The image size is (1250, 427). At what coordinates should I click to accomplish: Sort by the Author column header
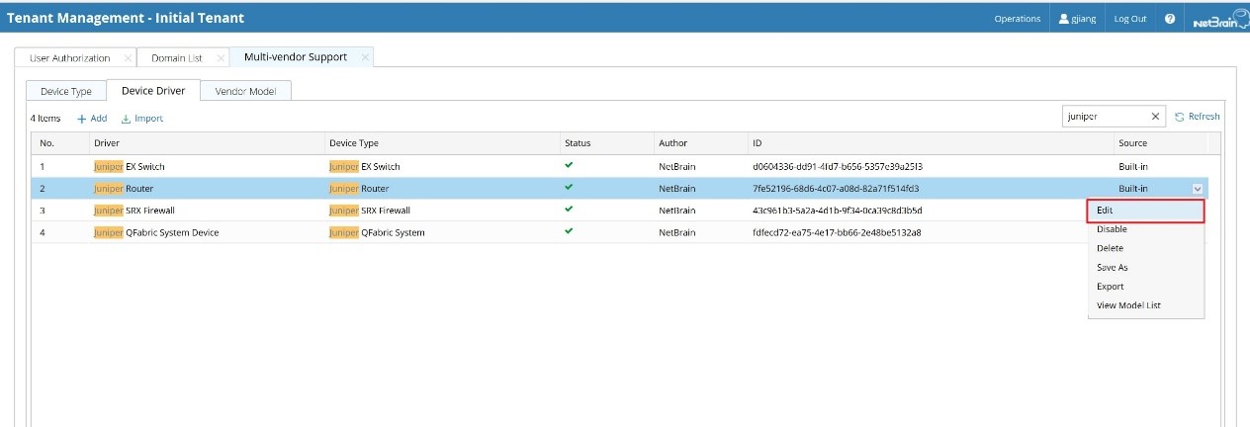coord(700,143)
